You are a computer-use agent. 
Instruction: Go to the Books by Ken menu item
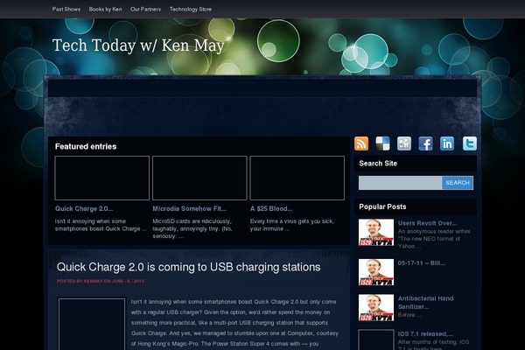coord(106,10)
